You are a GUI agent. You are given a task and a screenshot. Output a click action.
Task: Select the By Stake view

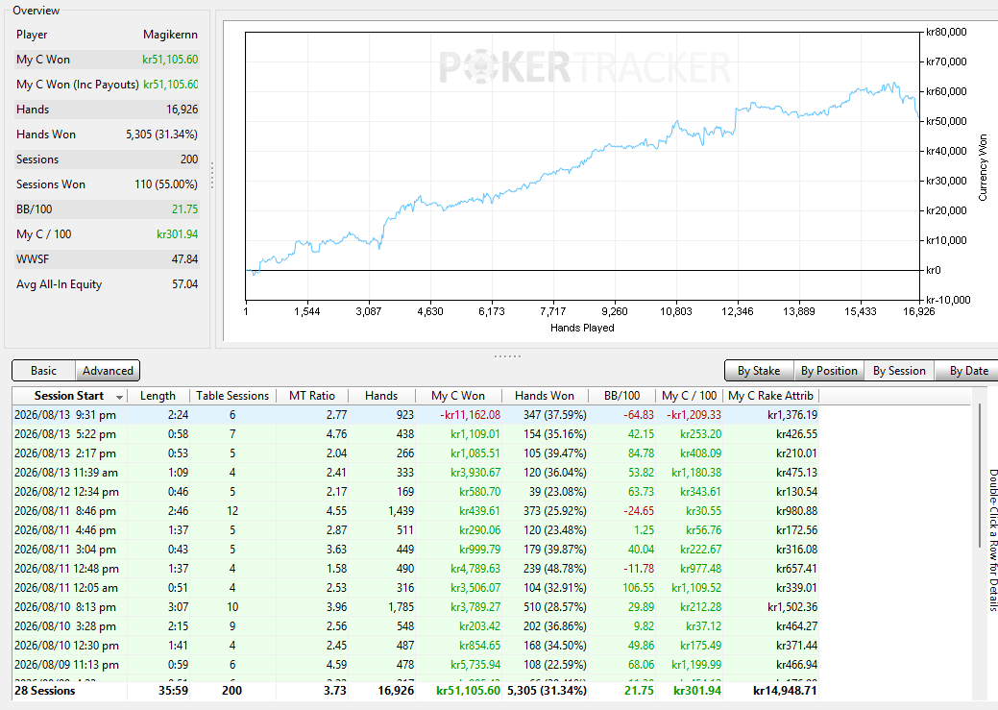(x=760, y=371)
